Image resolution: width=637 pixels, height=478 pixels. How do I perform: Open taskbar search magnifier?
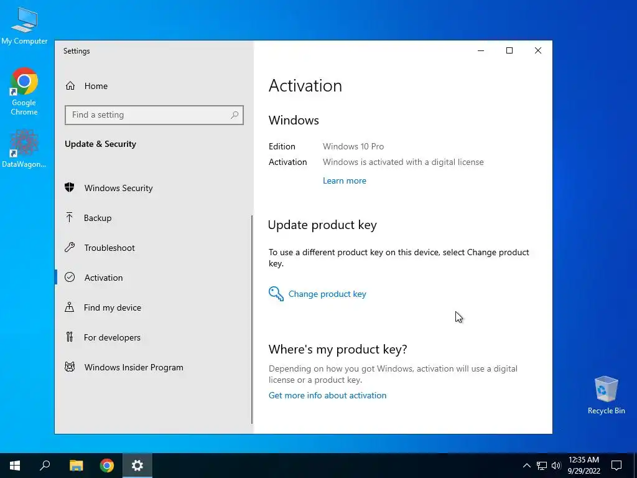(x=45, y=466)
